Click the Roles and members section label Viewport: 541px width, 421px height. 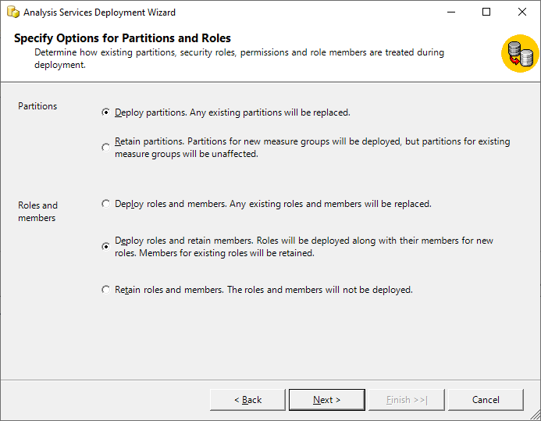(37, 212)
